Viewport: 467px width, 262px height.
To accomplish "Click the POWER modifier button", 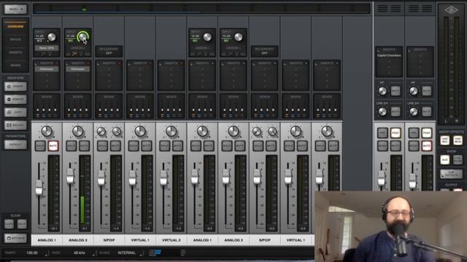I will coord(15,87).
